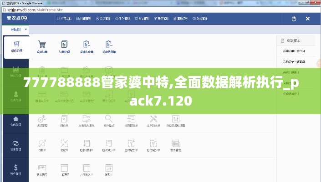Select the house 仓储管理 sidebar item
The image size is (321, 182).
point(16,121)
